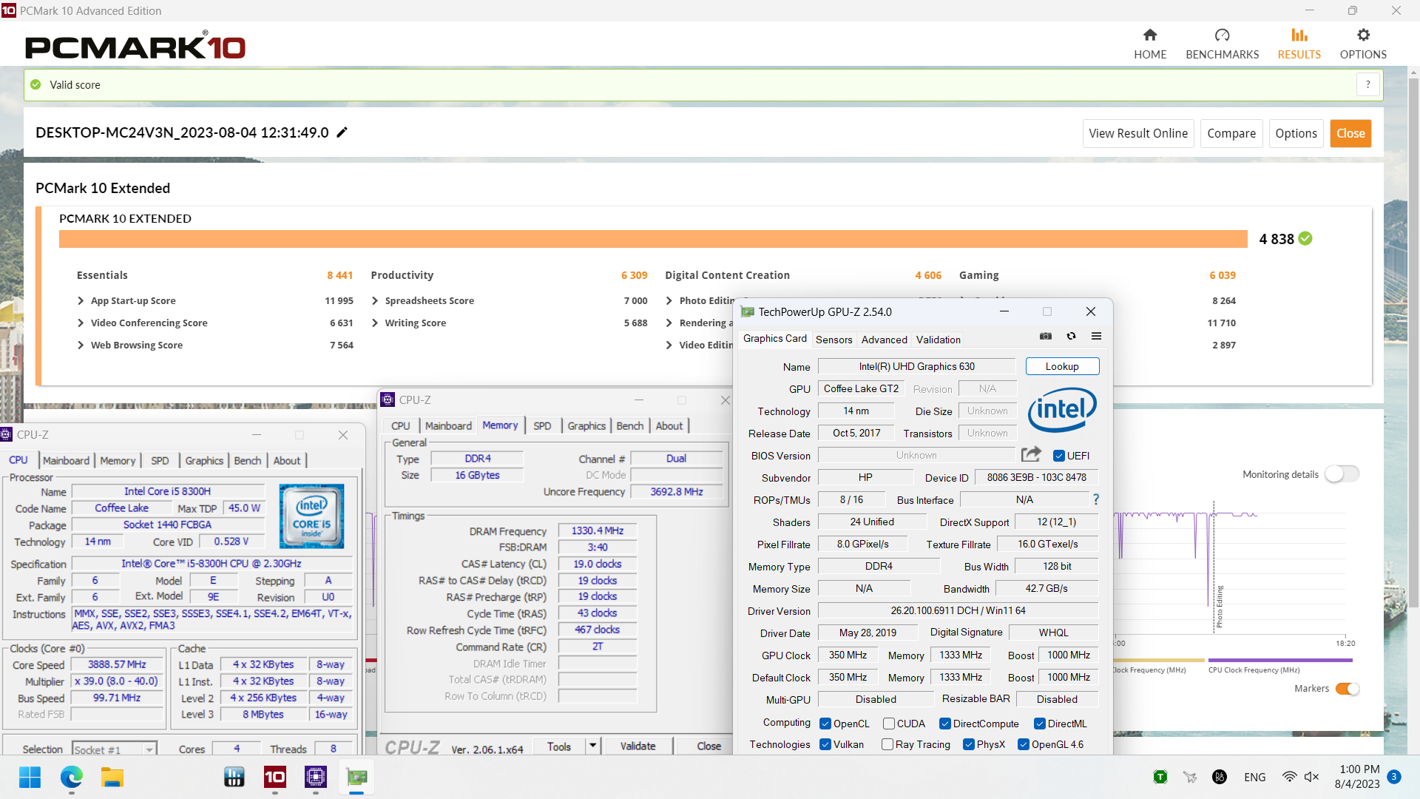Viewport: 1420px width, 799px height.
Task: Click the PCMark Options button beside Compare
Action: click(1296, 133)
